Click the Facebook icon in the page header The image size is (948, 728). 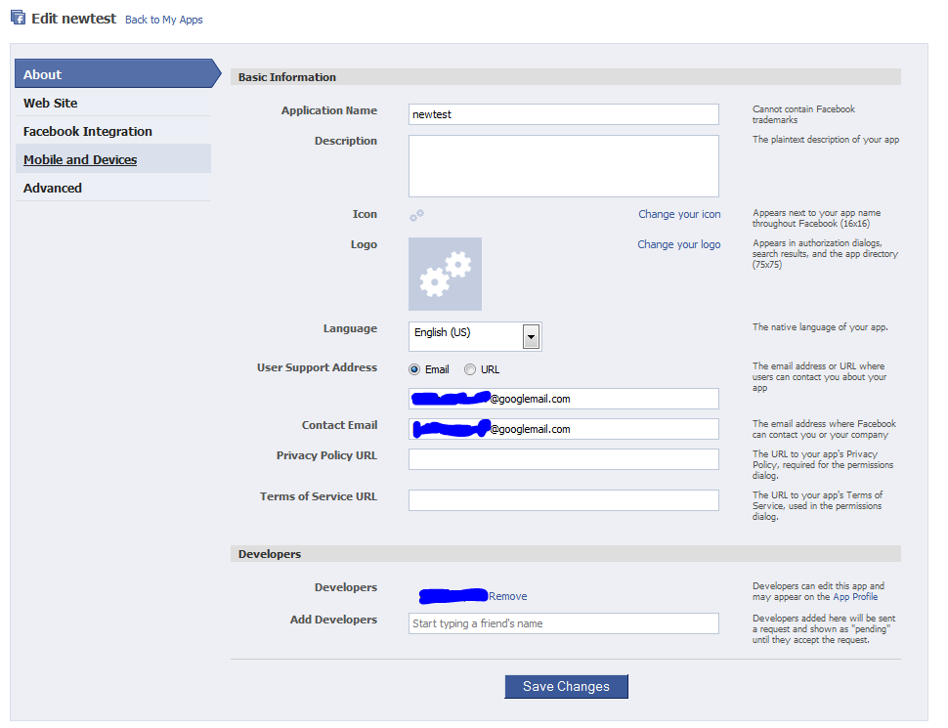pos(18,18)
